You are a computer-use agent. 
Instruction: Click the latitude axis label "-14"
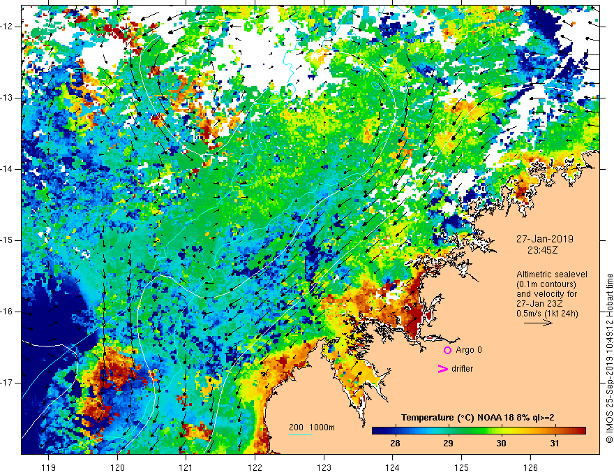pyautogui.click(x=8, y=169)
